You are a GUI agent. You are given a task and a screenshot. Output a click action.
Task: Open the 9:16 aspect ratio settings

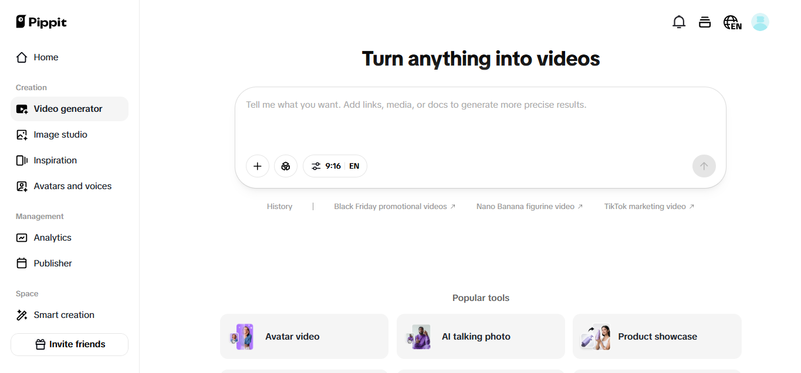click(327, 166)
